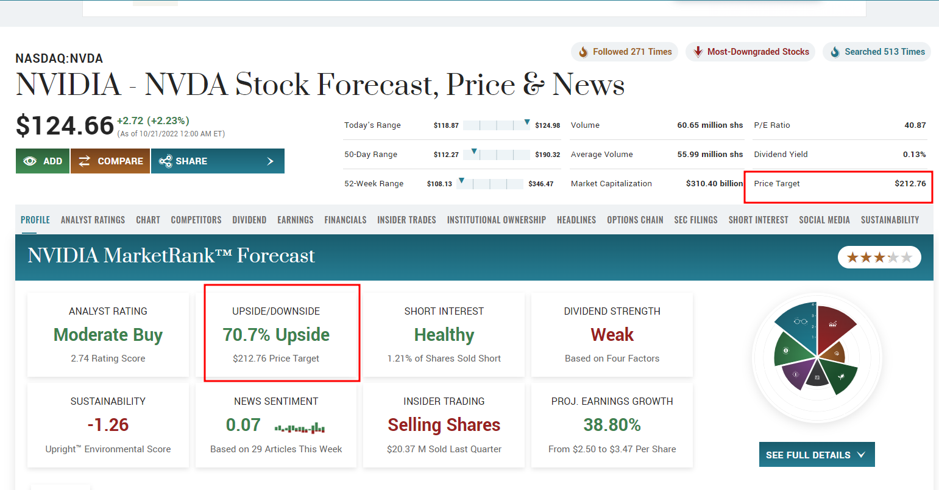Click the Market Capitalization $310.40 billion value
The width and height of the screenshot is (939, 490).
point(715,183)
